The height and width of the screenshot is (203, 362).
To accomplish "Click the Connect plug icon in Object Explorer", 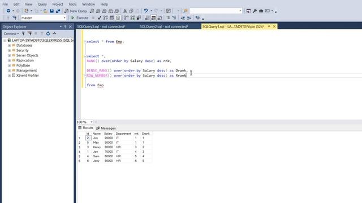I will tap(23, 33).
